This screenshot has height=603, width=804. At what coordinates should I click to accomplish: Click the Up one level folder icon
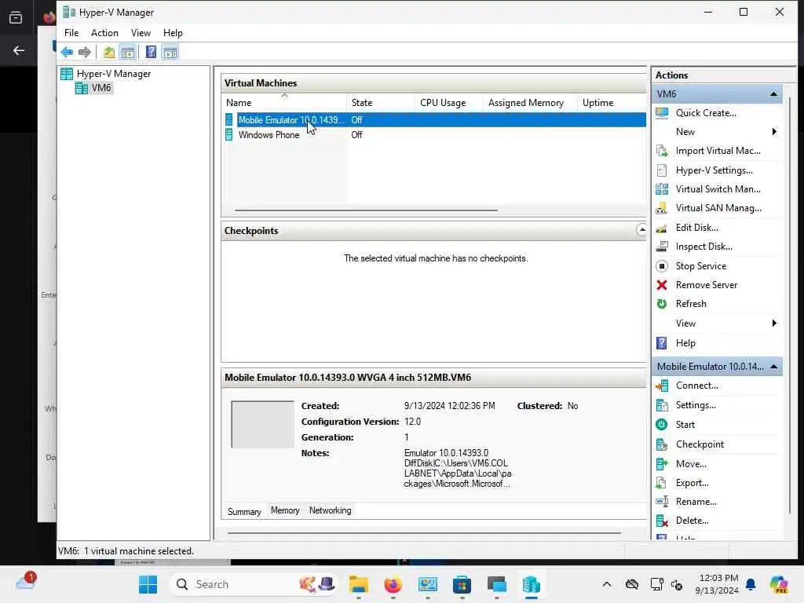click(x=108, y=52)
